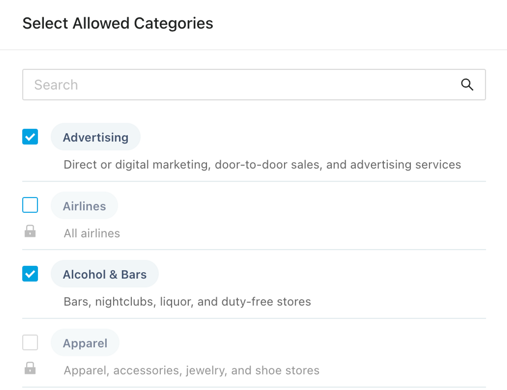Uncheck the Advertising category checkbox
The image size is (507, 390).
[30, 137]
